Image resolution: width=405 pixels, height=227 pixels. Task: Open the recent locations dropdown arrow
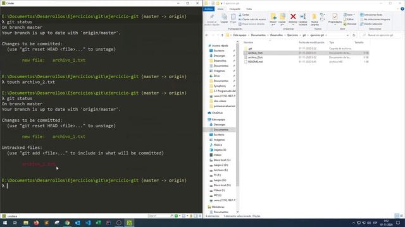(x=218, y=35)
